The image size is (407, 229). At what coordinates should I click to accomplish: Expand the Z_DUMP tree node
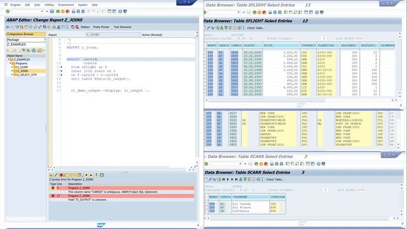12,67
